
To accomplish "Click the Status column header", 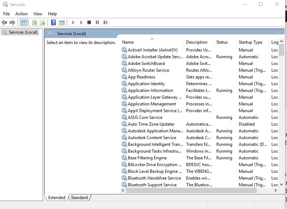I will (x=222, y=42).
